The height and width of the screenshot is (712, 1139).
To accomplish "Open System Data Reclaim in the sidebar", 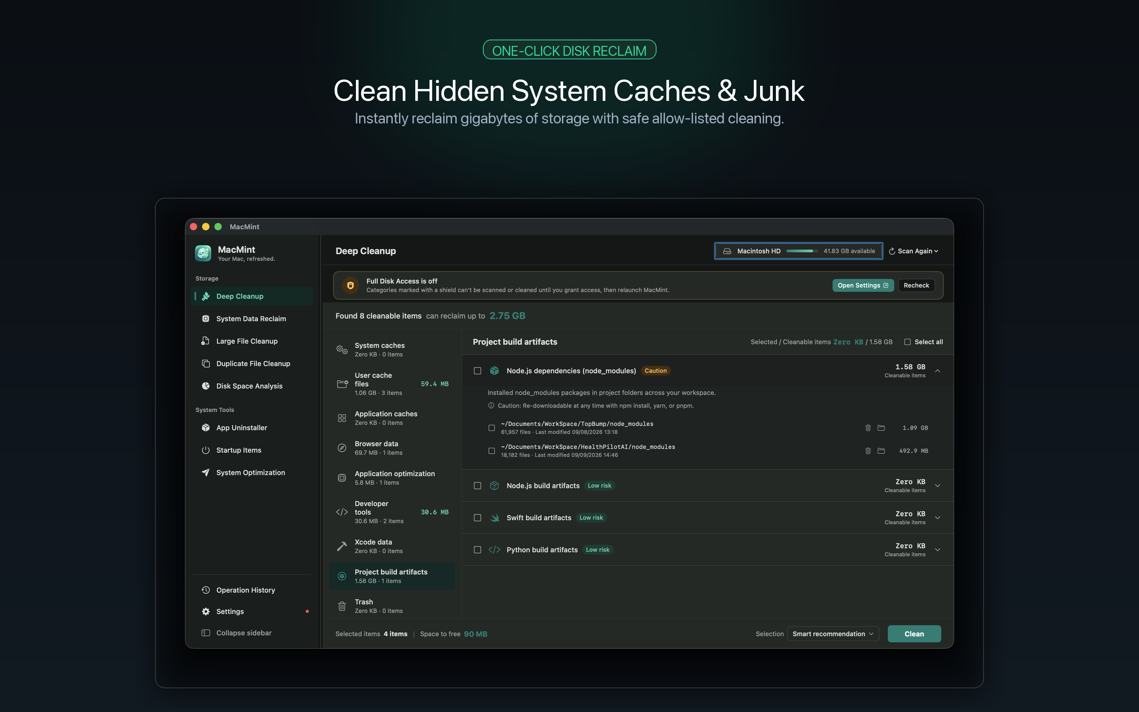I will click(x=252, y=319).
